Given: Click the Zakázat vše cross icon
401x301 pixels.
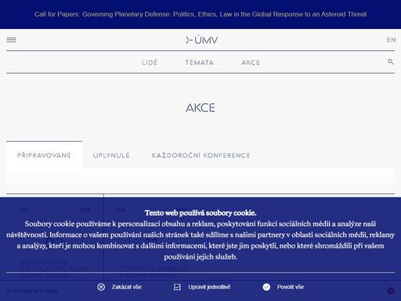Looking at the screenshot, I should click(101, 287).
